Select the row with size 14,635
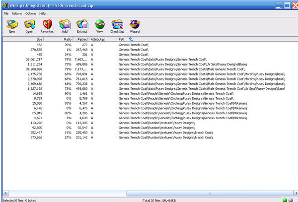The image size is (298, 202). point(150,94)
